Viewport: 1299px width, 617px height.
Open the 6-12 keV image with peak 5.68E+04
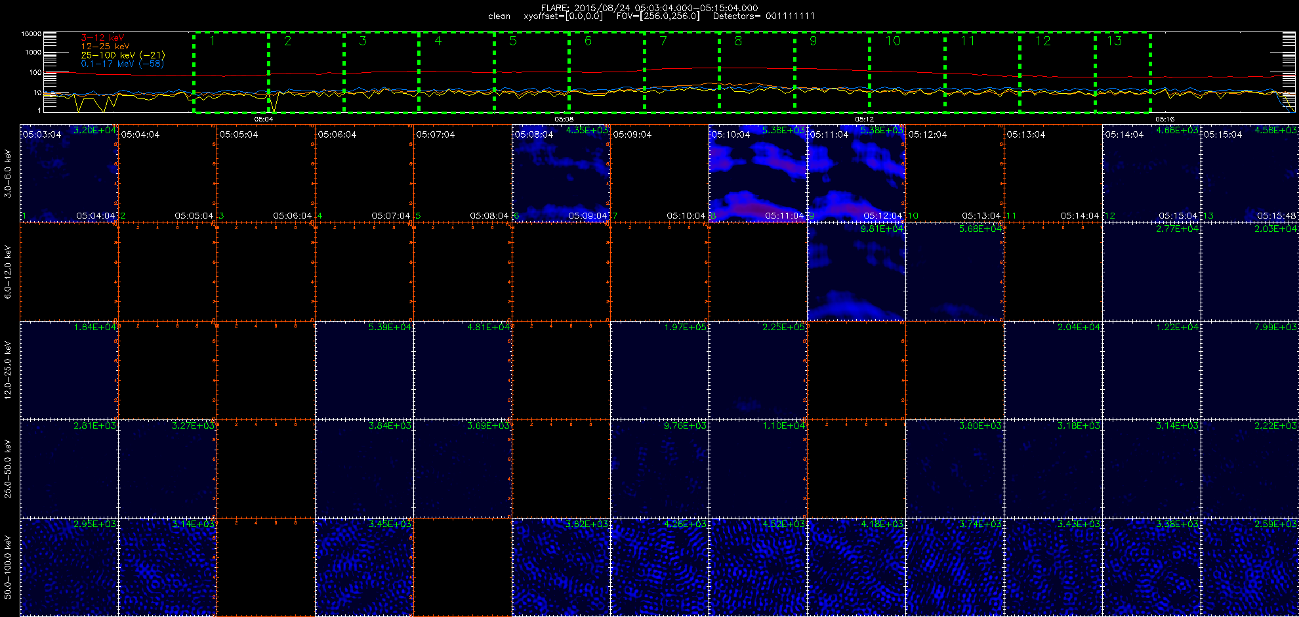pyautogui.click(x=955, y=272)
